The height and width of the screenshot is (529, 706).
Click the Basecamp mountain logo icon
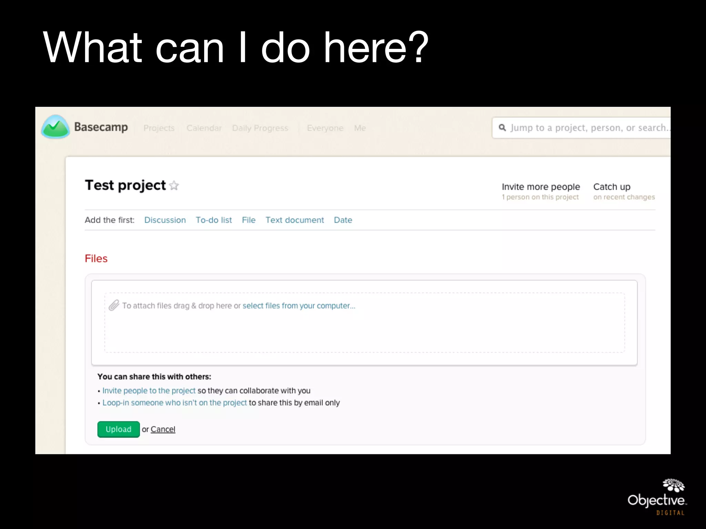(x=55, y=127)
